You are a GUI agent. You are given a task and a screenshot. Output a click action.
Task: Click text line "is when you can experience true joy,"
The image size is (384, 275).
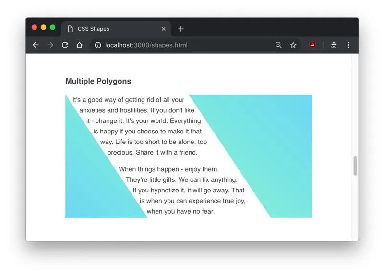[x=192, y=201]
